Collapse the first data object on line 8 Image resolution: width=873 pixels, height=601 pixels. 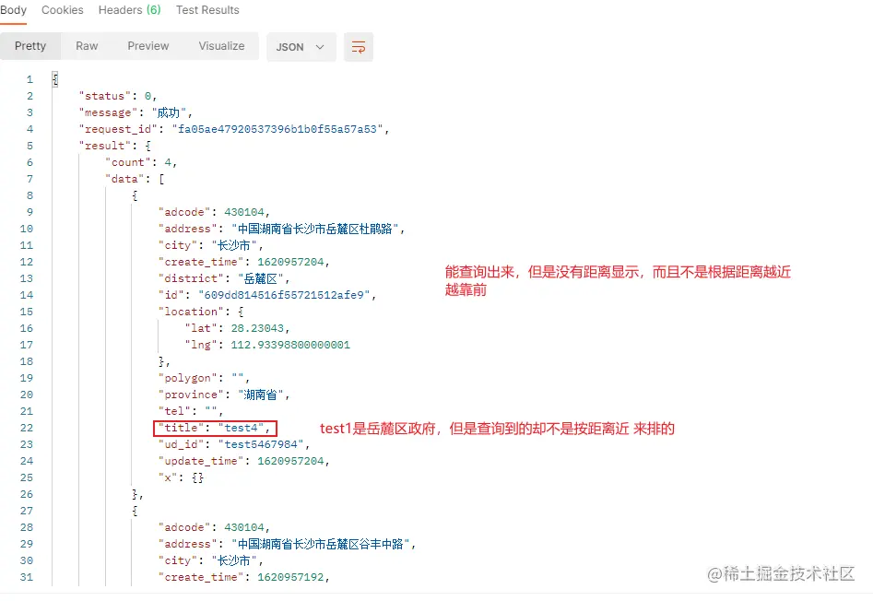[x=135, y=196]
